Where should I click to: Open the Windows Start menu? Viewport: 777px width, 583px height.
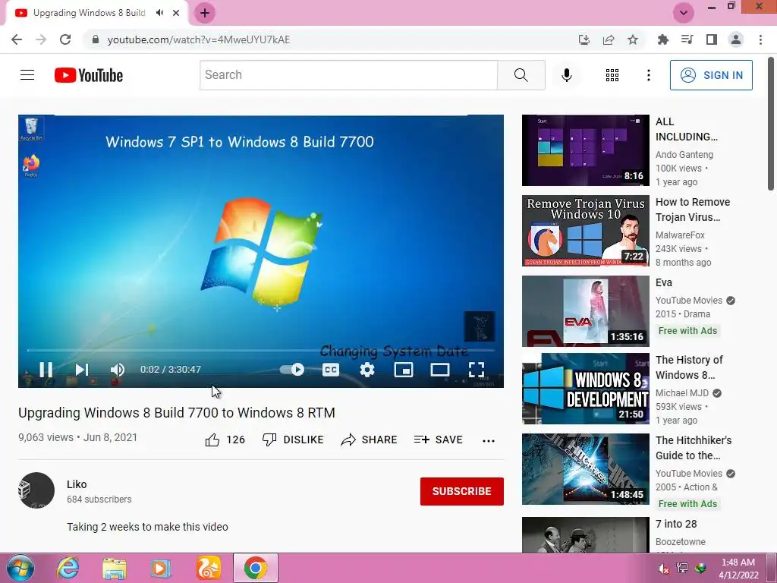[x=20, y=568]
